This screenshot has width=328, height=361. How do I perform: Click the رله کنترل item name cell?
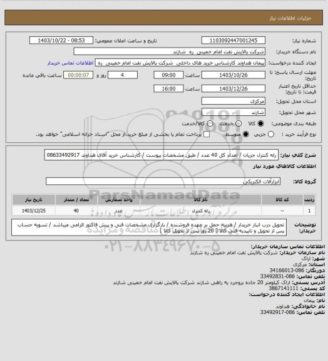200,211
